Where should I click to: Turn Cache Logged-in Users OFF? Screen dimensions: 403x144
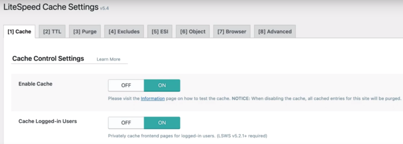click(x=126, y=123)
